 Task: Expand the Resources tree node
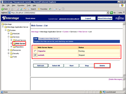pyautogui.click(x=8, y=50)
